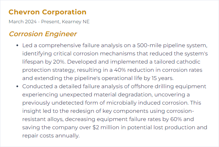
Task: Click the second bullet point marker
Action: (17, 86)
